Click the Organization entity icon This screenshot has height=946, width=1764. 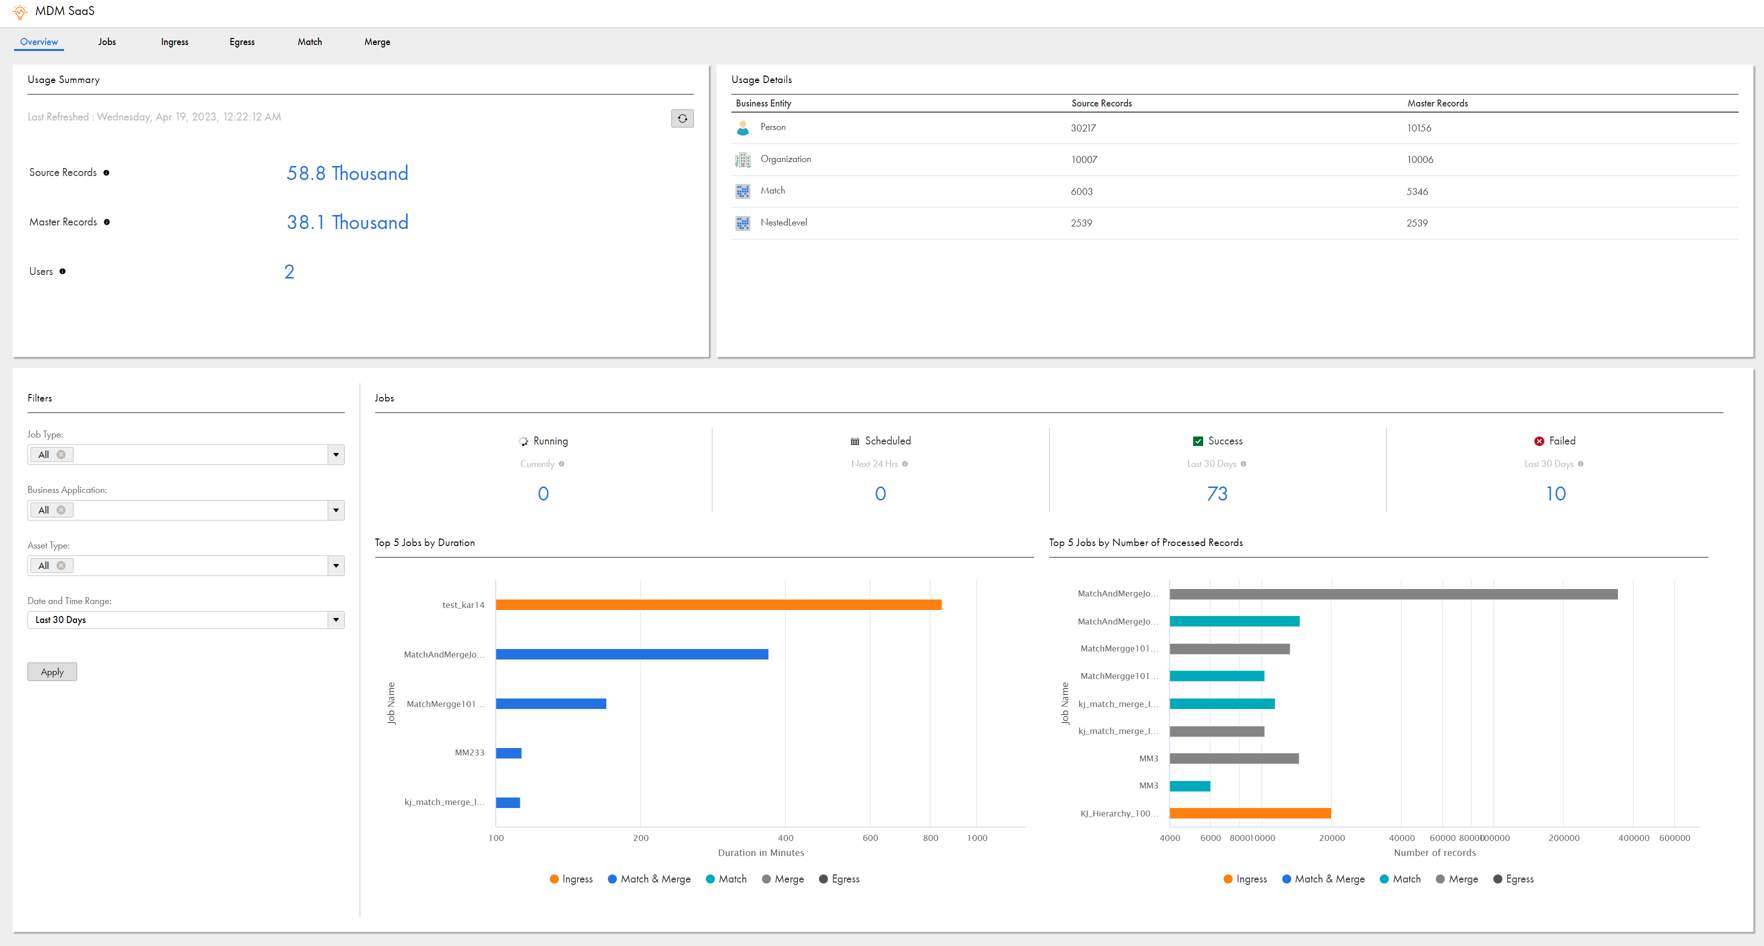point(742,159)
